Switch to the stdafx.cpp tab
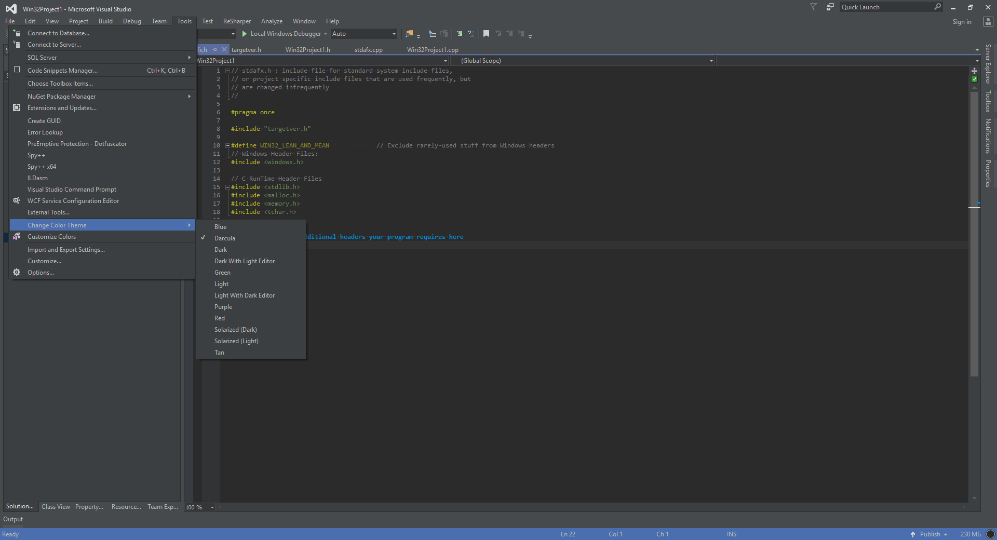Screen dimensions: 997x540 tap(369, 50)
